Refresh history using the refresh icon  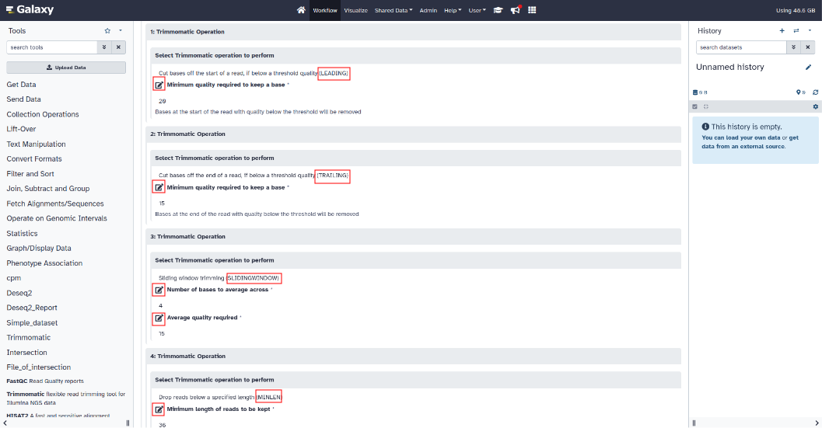coord(816,92)
